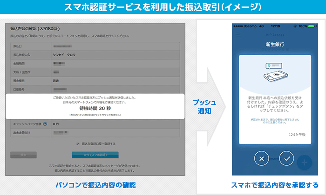Click the 実行 (スマホ認証) button
The width and height of the screenshot is (326, 195).
[95, 155]
